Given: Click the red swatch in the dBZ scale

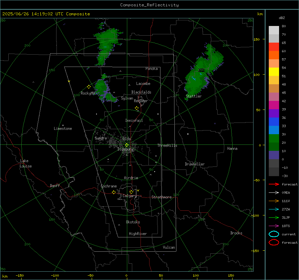Looking at the screenshot, I should coord(274,47).
